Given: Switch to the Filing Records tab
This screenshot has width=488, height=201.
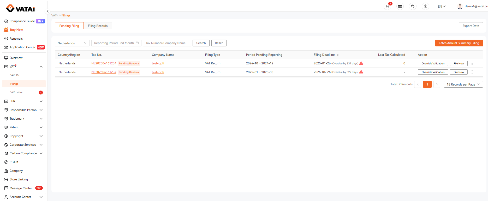Looking at the screenshot, I should point(98,26).
